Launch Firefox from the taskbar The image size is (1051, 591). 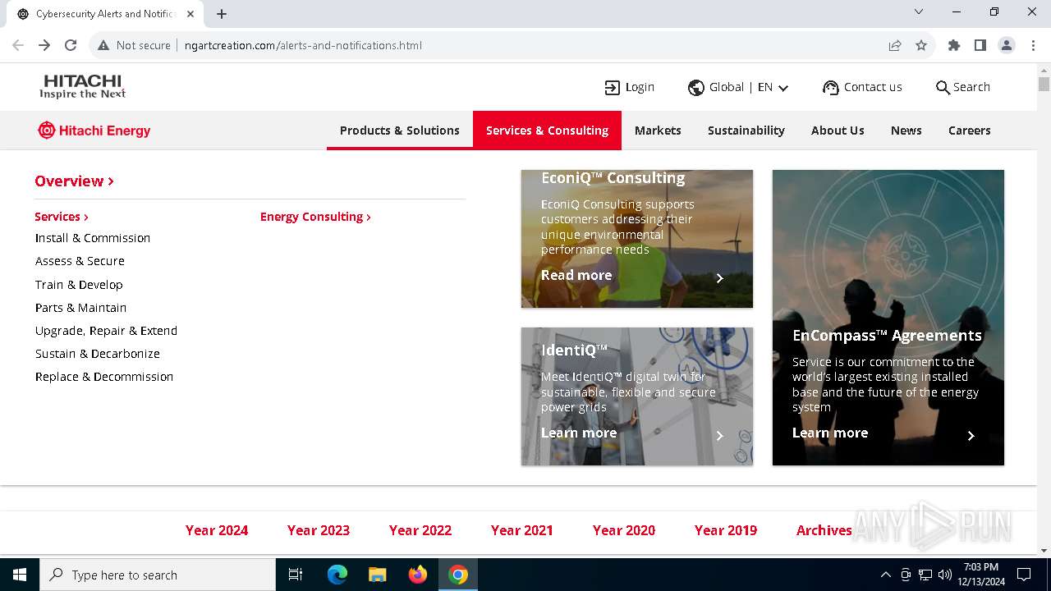click(x=418, y=575)
